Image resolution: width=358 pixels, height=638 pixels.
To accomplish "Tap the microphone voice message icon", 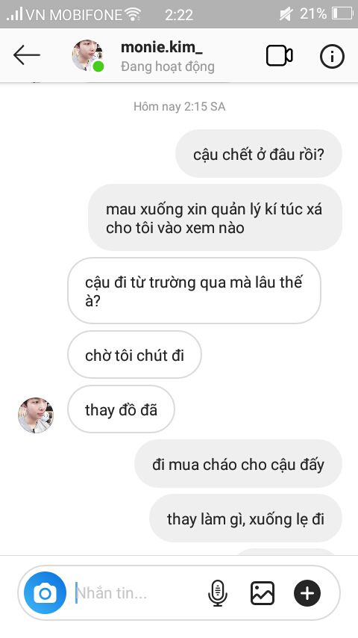I will pyautogui.click(x=218, y=593).
